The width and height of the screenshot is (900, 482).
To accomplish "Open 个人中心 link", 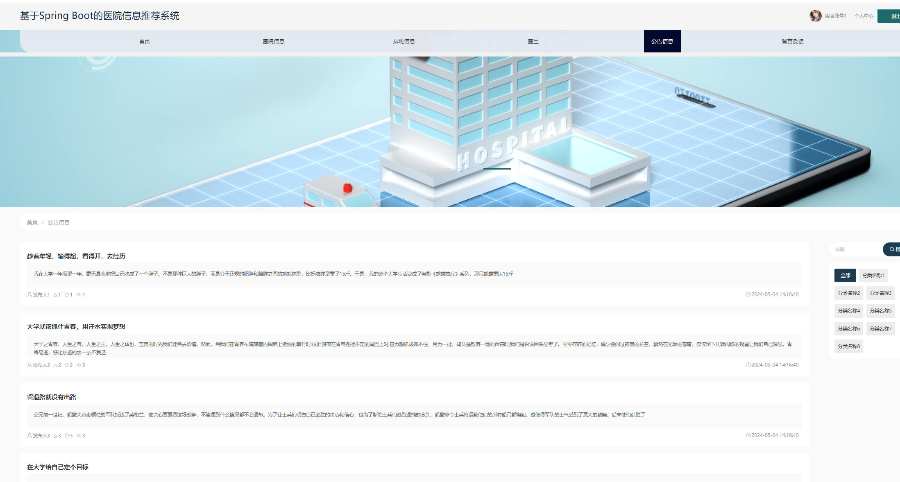I will click(x=864, y=16).
